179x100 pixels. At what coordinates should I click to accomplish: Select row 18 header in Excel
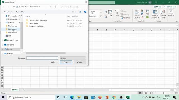click(x=2, y=78)
